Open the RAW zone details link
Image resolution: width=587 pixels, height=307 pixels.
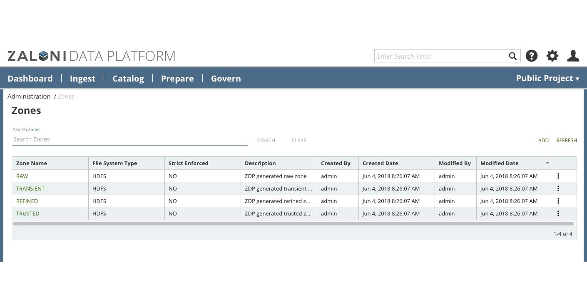22,176
